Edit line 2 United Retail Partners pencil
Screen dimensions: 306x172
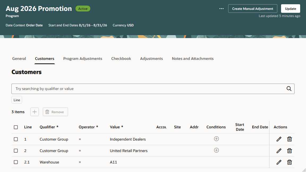tap(279, 151)
